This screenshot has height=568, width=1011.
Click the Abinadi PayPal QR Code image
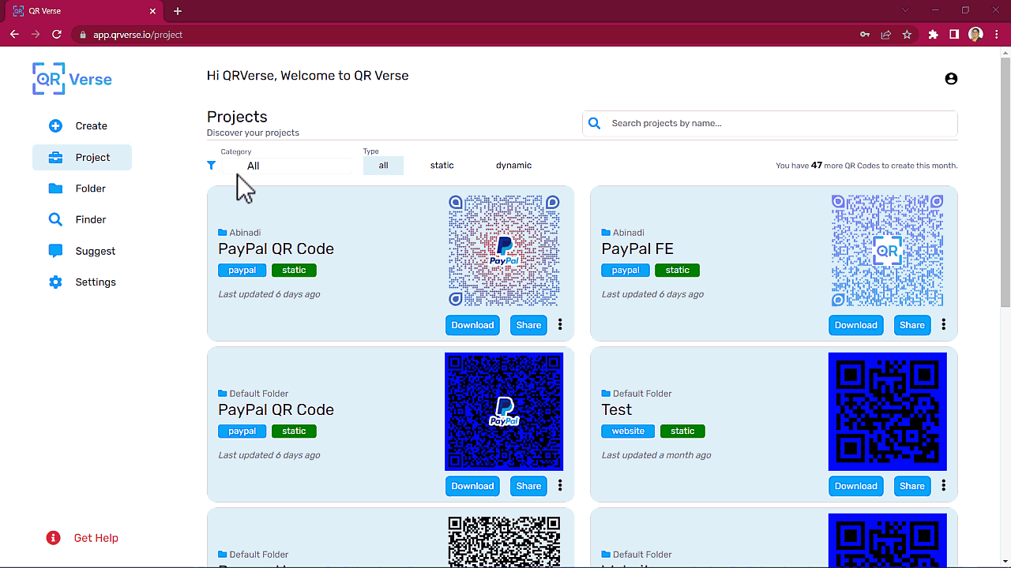(x=504, y=251)
